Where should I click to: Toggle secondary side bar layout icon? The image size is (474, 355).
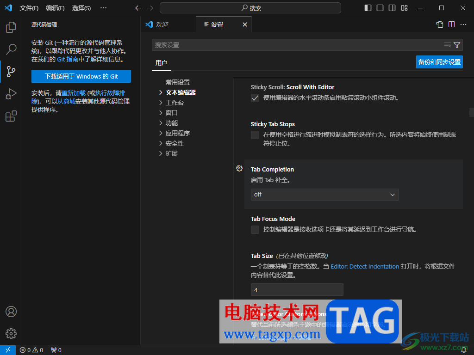392,8
